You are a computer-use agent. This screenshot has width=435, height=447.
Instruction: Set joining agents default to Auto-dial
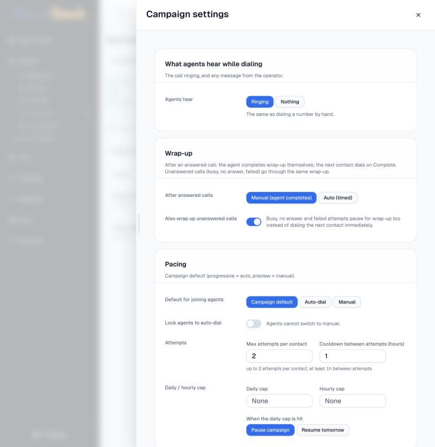(315, 302)
